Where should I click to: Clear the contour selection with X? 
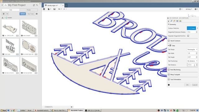pos(197,28)
